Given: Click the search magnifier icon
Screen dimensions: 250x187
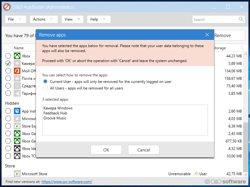Looking at the screenshot, I should tap(241, 19).
